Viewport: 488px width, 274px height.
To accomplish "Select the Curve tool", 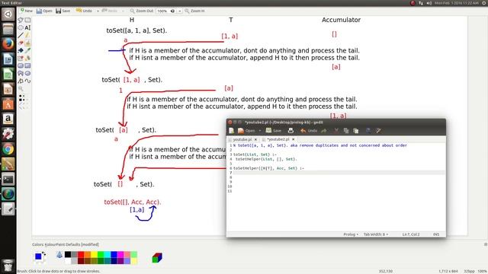I will [x=27, y=81].
